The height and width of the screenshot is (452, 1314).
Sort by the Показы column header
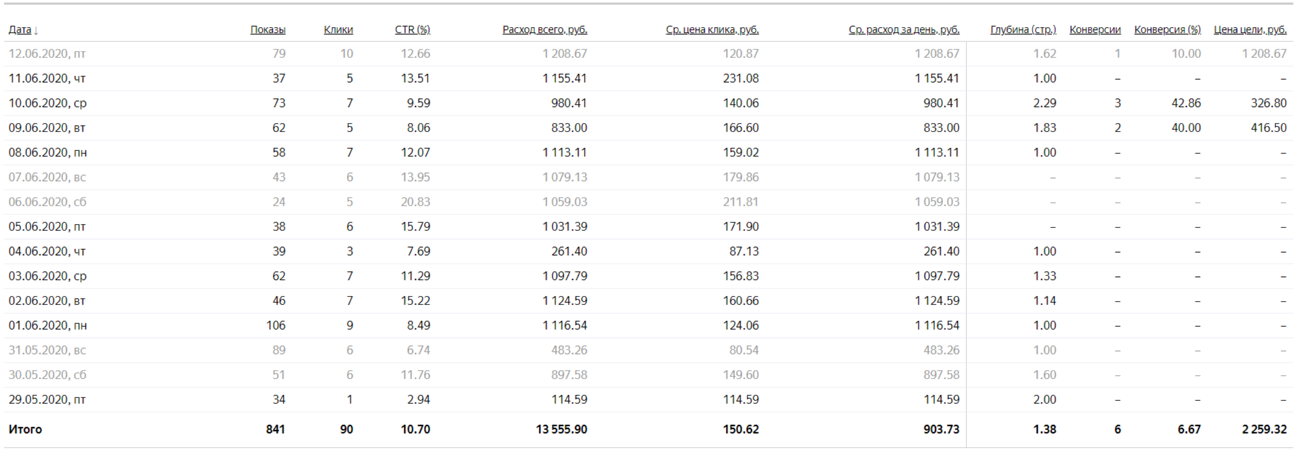pos(268,30)
